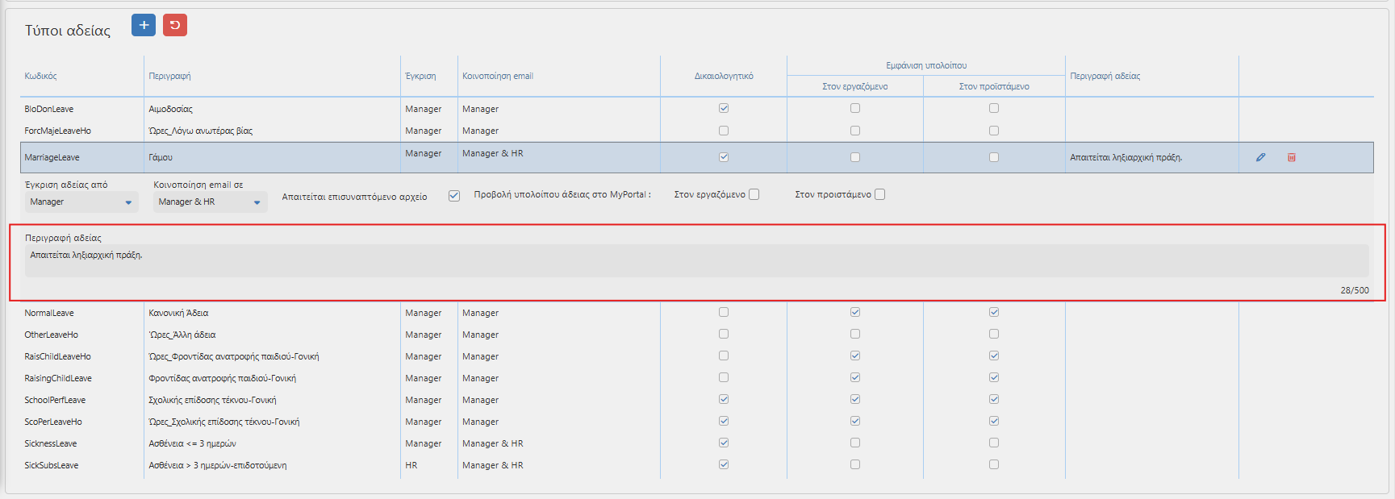Click the pencil edit icon for MarriageLeave
This screenshot has height=499, width=1395.
click(1260, 157)
